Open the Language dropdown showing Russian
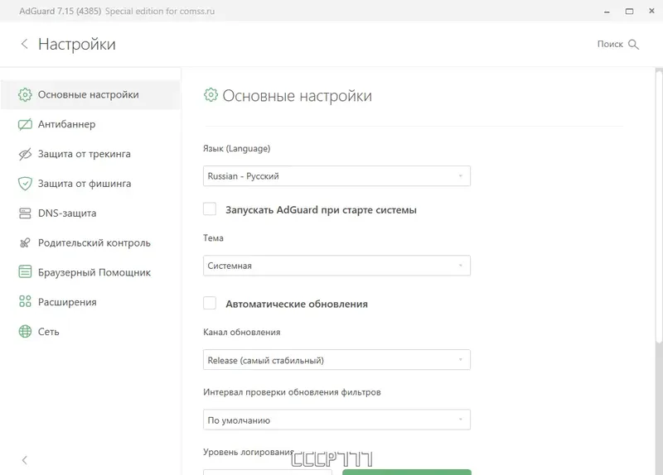This screenshot has height=475, width=663. point(336,176)
